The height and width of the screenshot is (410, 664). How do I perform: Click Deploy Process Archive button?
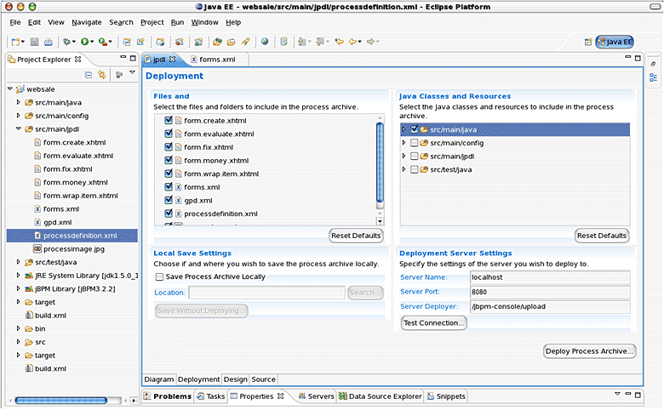pos(589,351)
